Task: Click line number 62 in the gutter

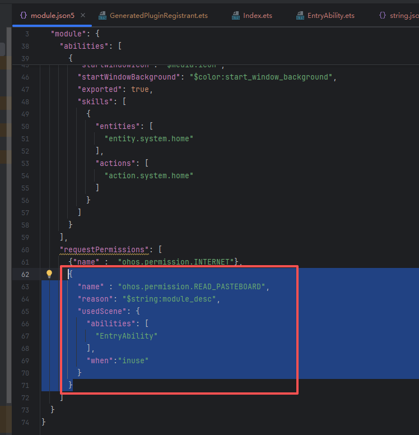Action: (25, 274)
